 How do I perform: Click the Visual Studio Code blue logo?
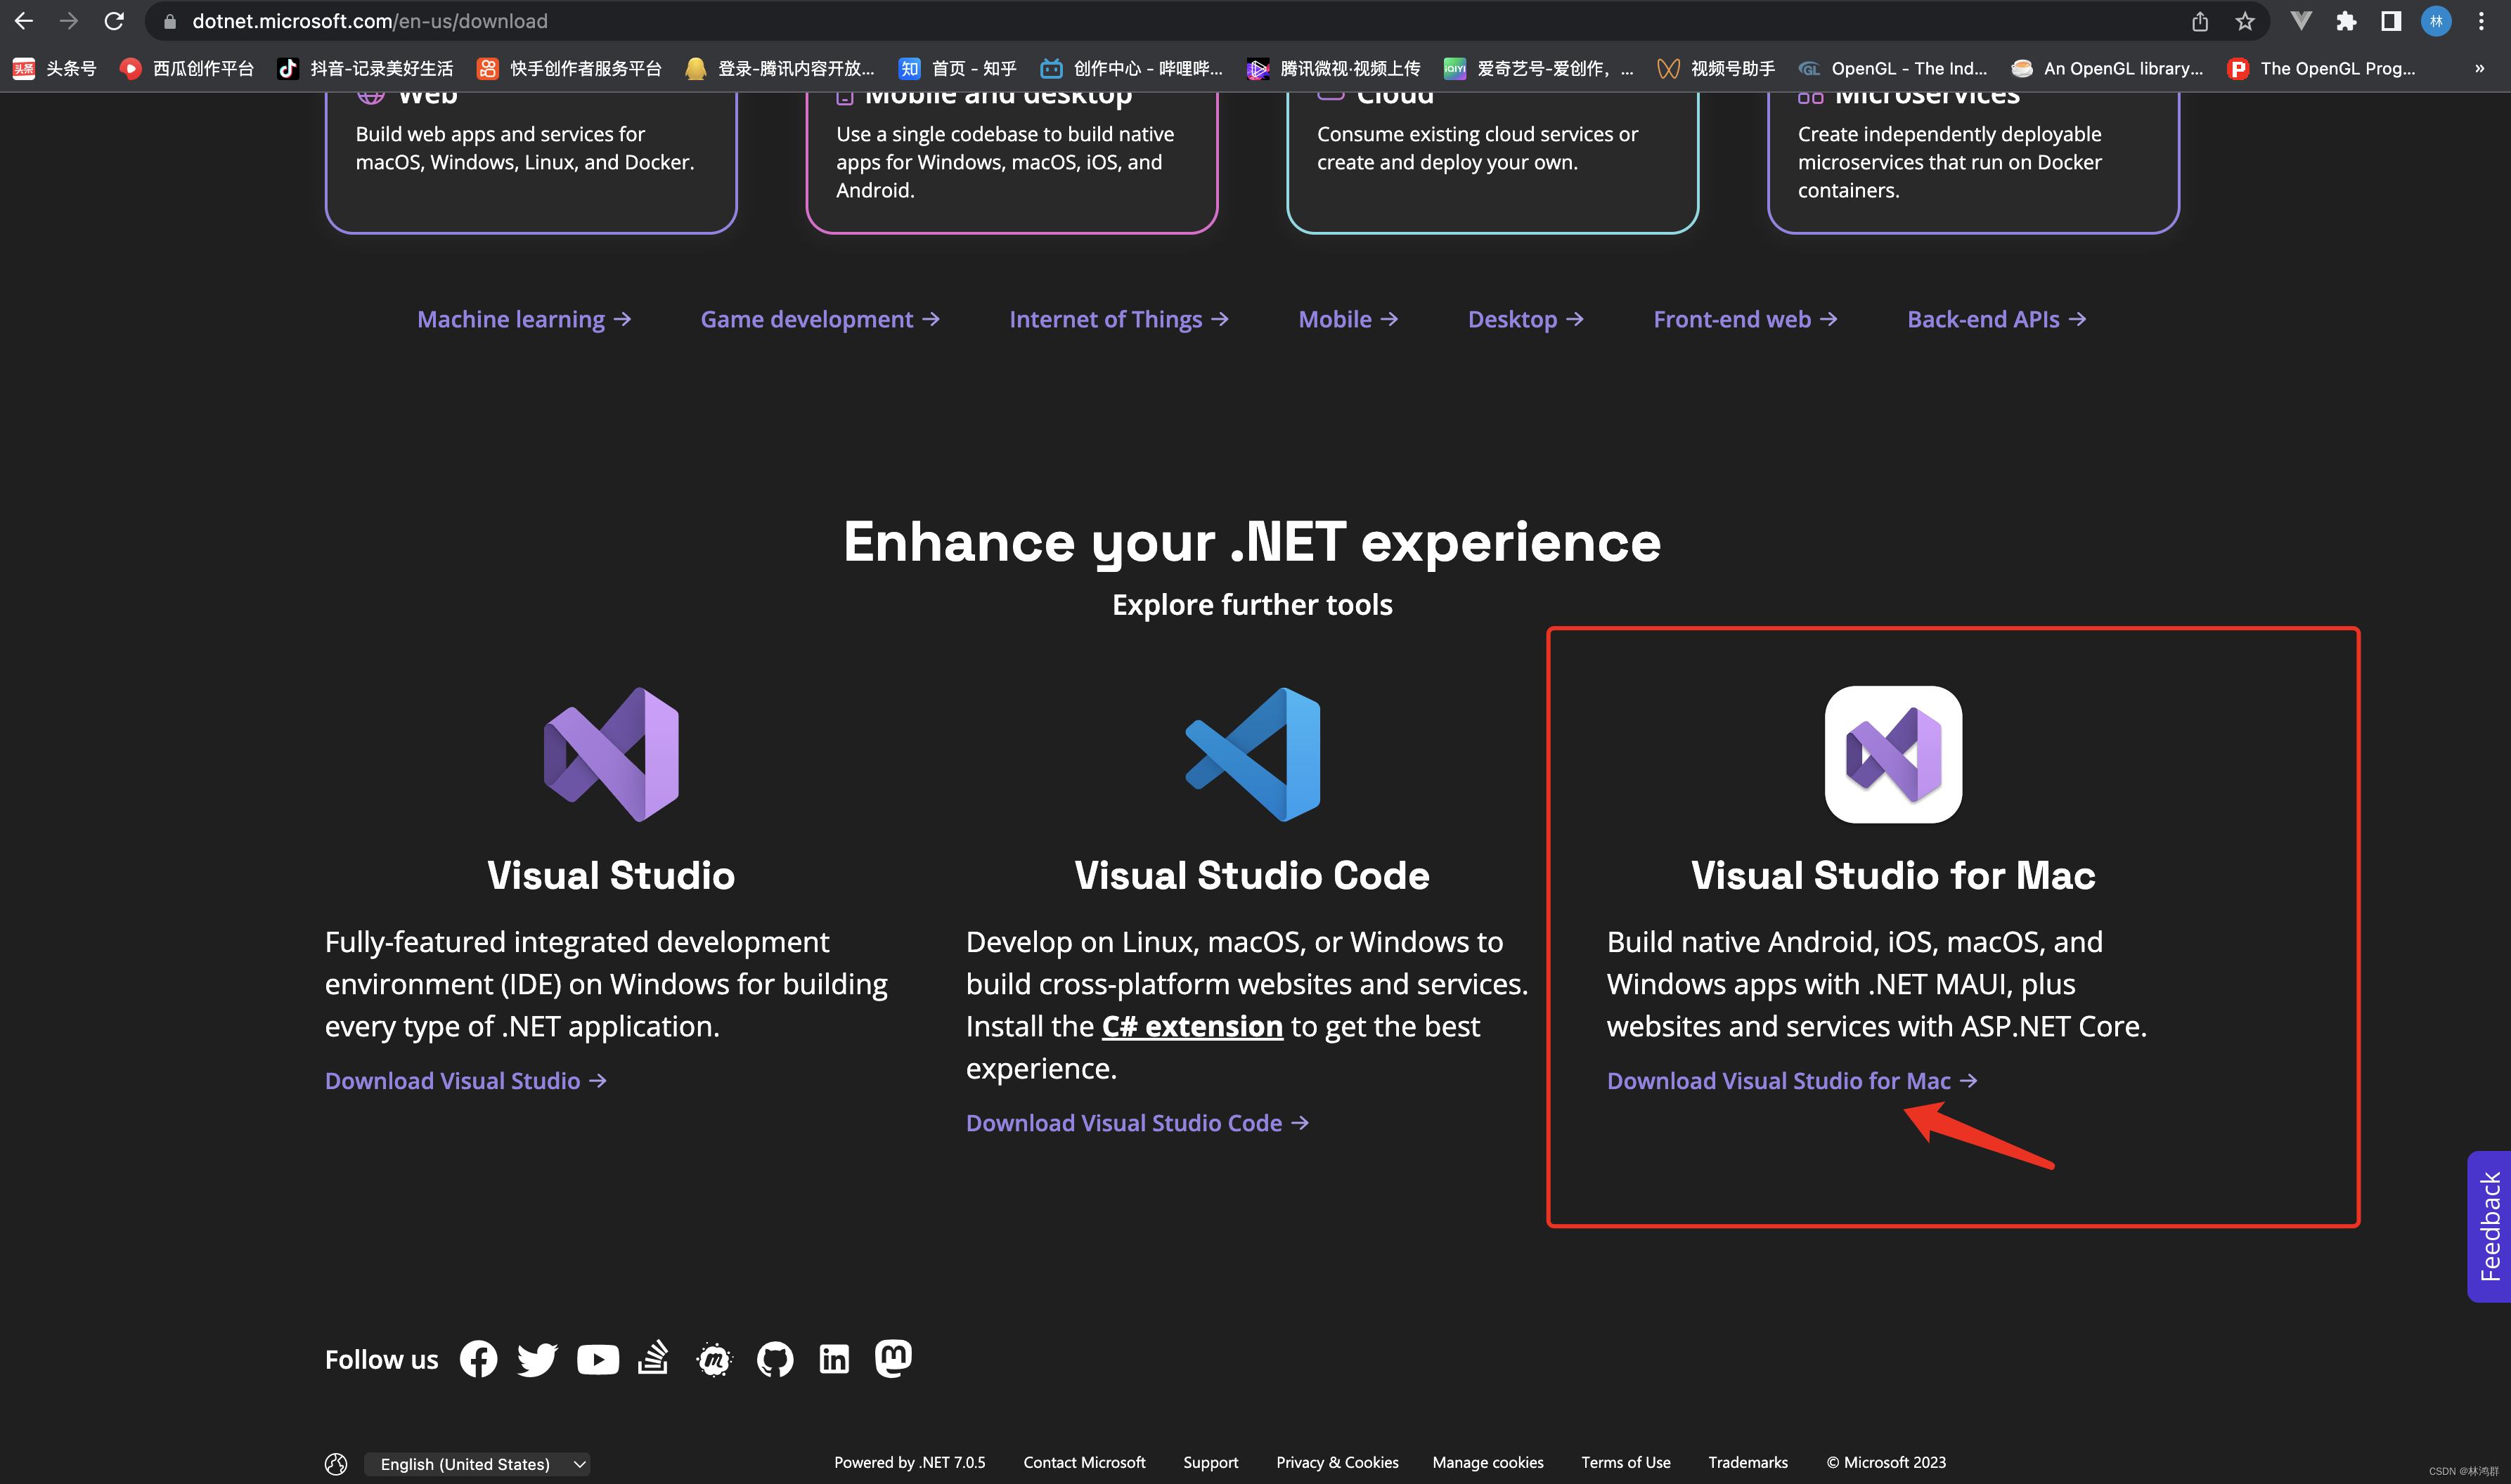click(x=1253, y=754)
